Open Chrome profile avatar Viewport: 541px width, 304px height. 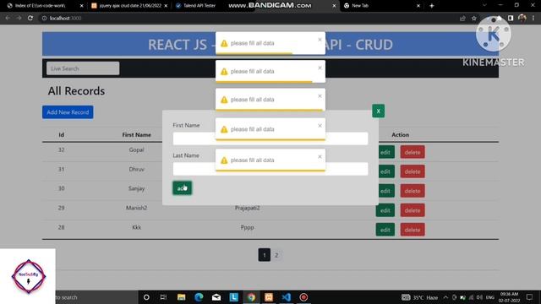pos(522,18)
